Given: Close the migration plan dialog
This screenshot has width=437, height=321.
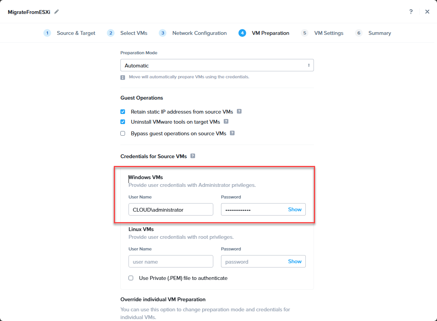Looking at the screenshot, I should pyautogui.click(x=427, y=12).
